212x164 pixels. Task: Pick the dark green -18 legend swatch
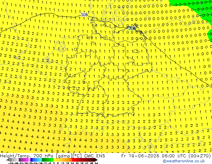[43, 160]
